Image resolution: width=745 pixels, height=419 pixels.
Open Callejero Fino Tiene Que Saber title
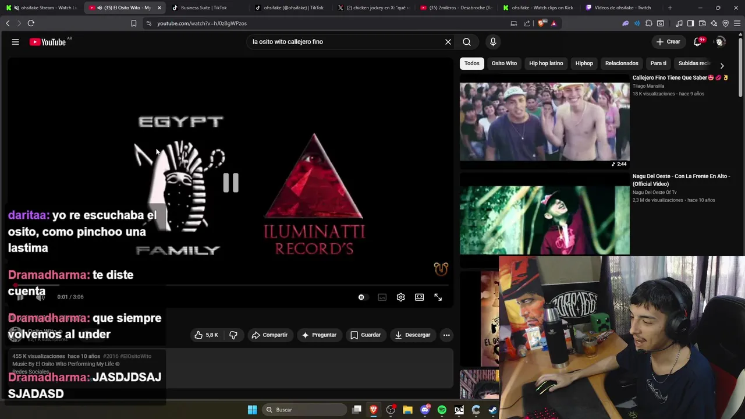tap(680, 78)
